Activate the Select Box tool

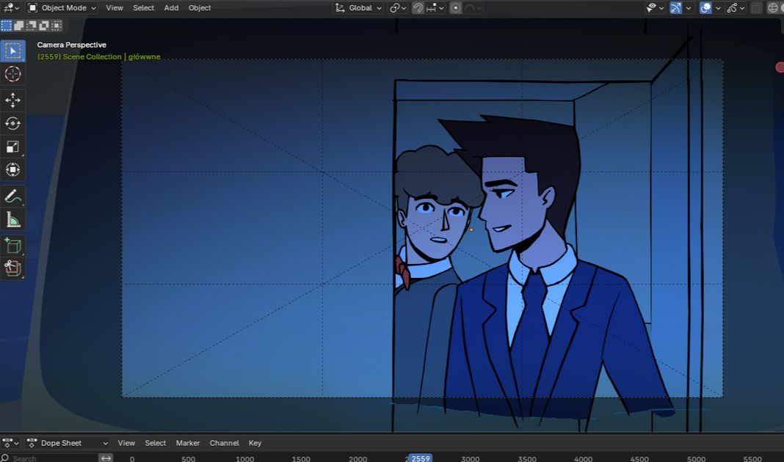point(12,51)
